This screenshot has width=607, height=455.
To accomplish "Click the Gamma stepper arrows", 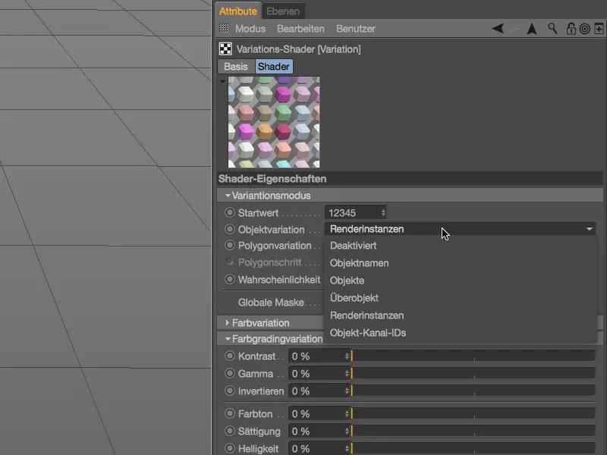I will pyautogui.click(x=347, y=373).
